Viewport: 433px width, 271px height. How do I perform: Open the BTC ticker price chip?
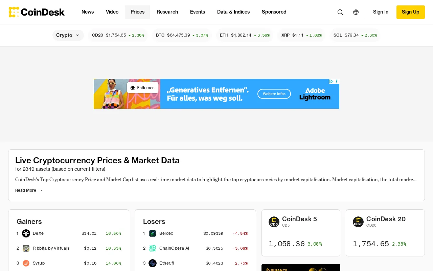(x=182, y=35)
